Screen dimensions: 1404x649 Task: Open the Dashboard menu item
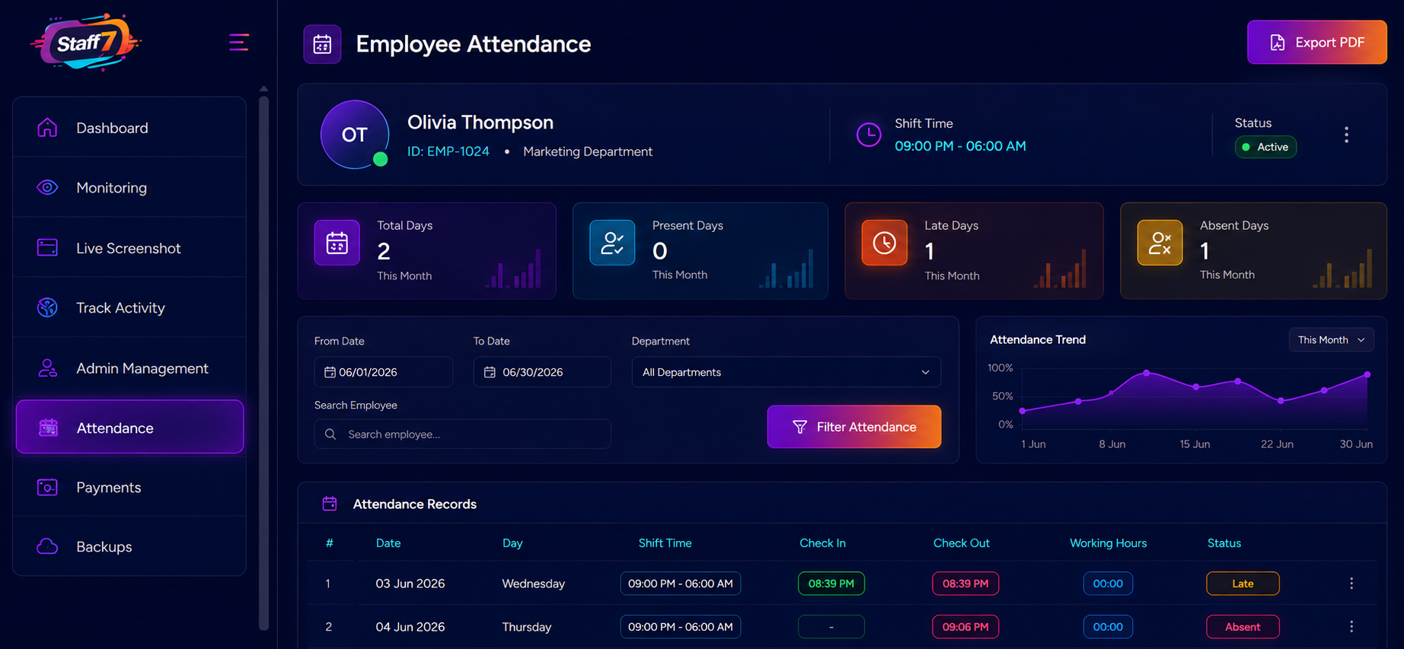[x=129, y=128]
